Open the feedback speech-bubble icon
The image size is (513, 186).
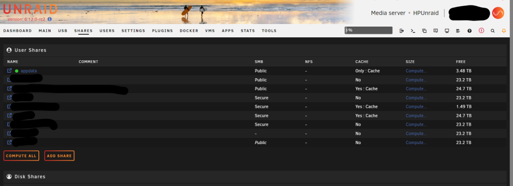pyautogui.click(x=436, y=31)
